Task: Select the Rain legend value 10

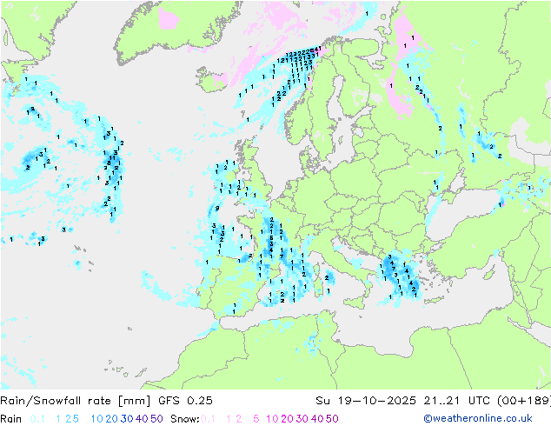Action: [97, 419]
